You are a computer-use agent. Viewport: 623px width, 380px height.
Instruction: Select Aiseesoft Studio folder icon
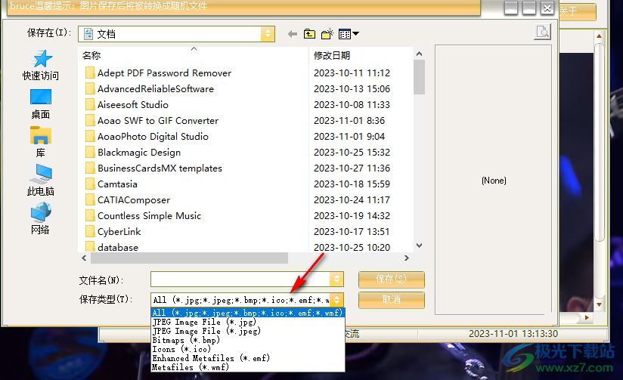[90, 105]
